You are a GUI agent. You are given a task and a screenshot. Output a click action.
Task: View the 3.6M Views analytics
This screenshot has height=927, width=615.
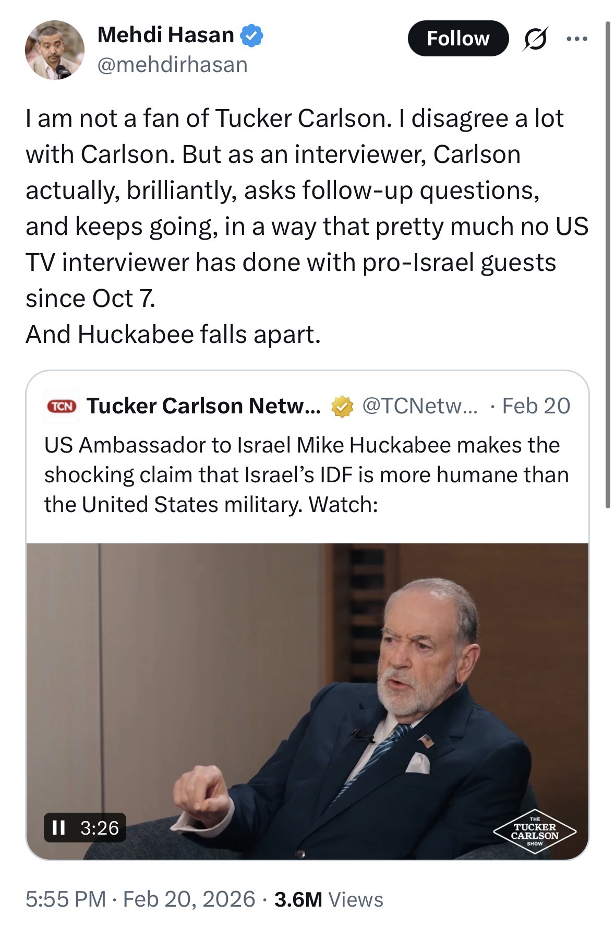(329, 899)
